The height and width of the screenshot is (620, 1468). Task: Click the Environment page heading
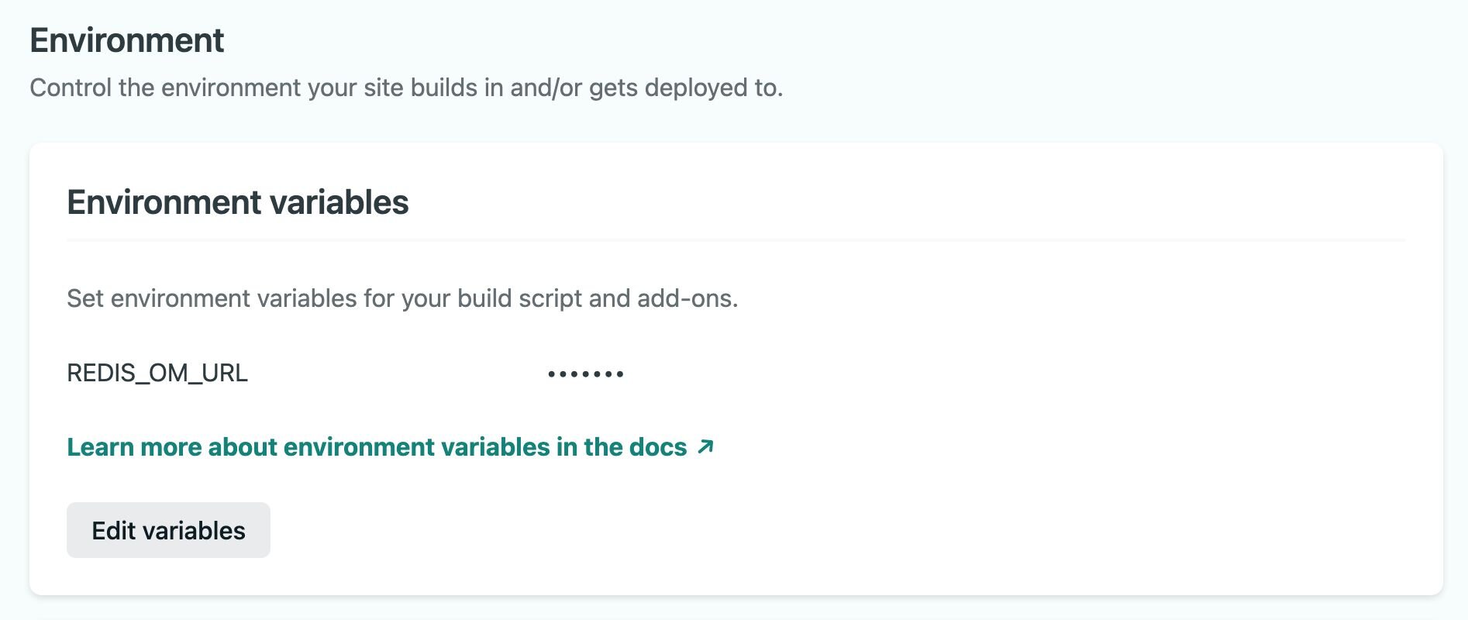(x=127, y=40)
